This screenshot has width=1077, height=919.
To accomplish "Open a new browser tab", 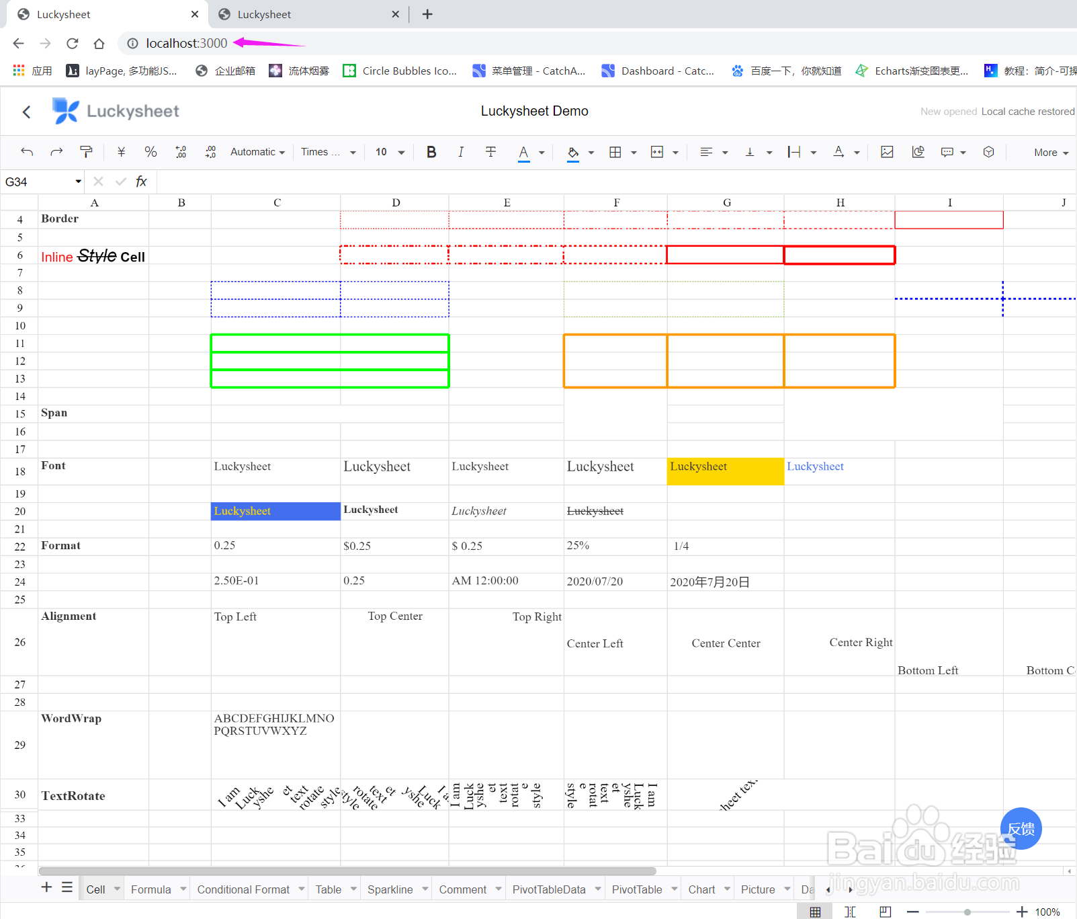I will point(427,14).
